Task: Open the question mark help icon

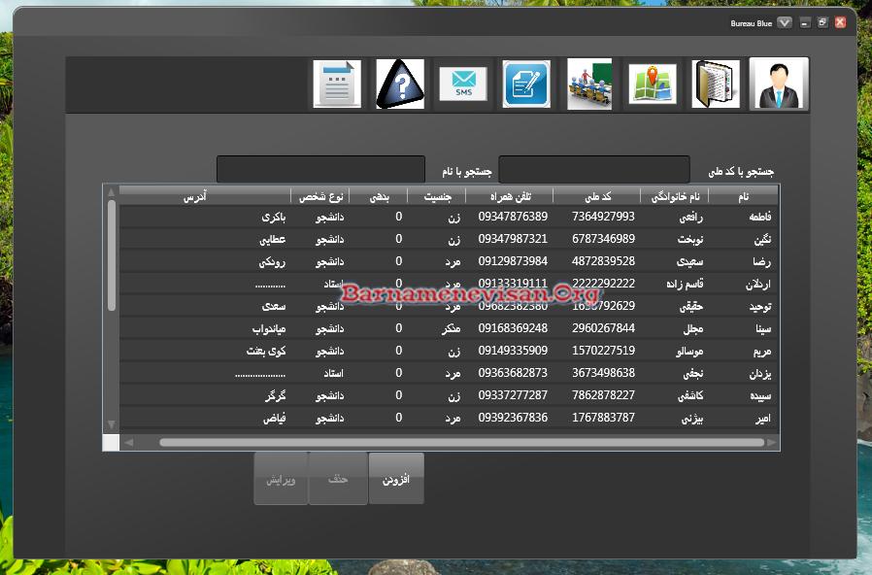Action: (400, 84)
